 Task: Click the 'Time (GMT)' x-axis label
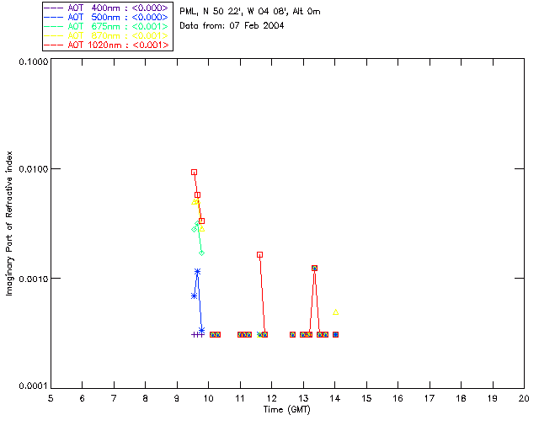(x=286, y=410)
